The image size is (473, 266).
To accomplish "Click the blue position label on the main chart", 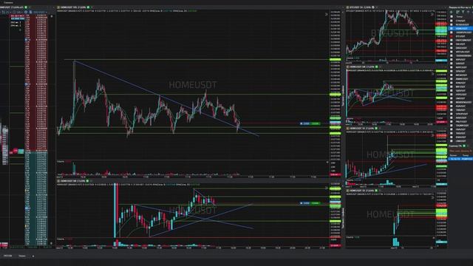I will click(305, 123).
